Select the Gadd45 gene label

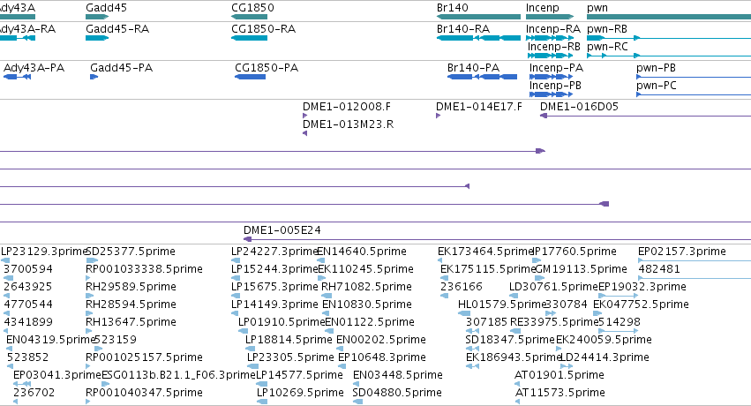pos(106,8)
